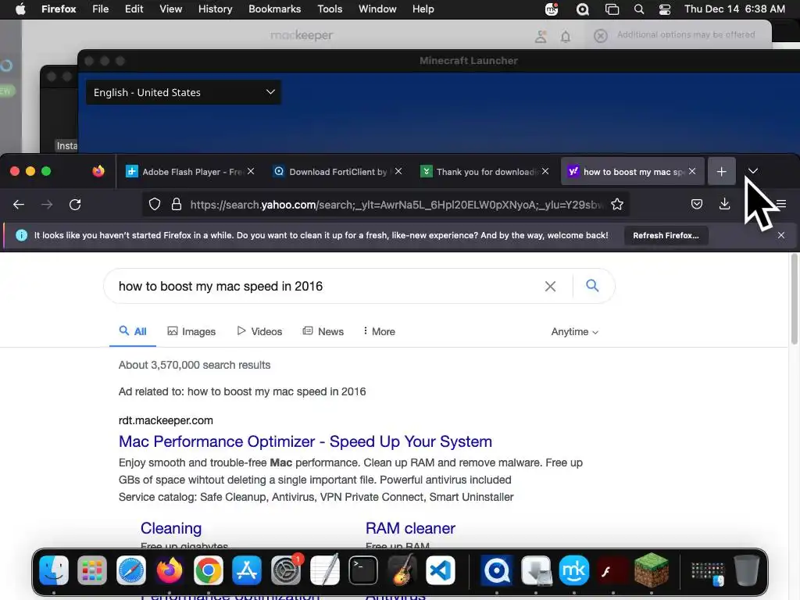Open the RAM cleaner sublink
The width and height of the screenshot is (800, 600).
[x=410, y=528]
